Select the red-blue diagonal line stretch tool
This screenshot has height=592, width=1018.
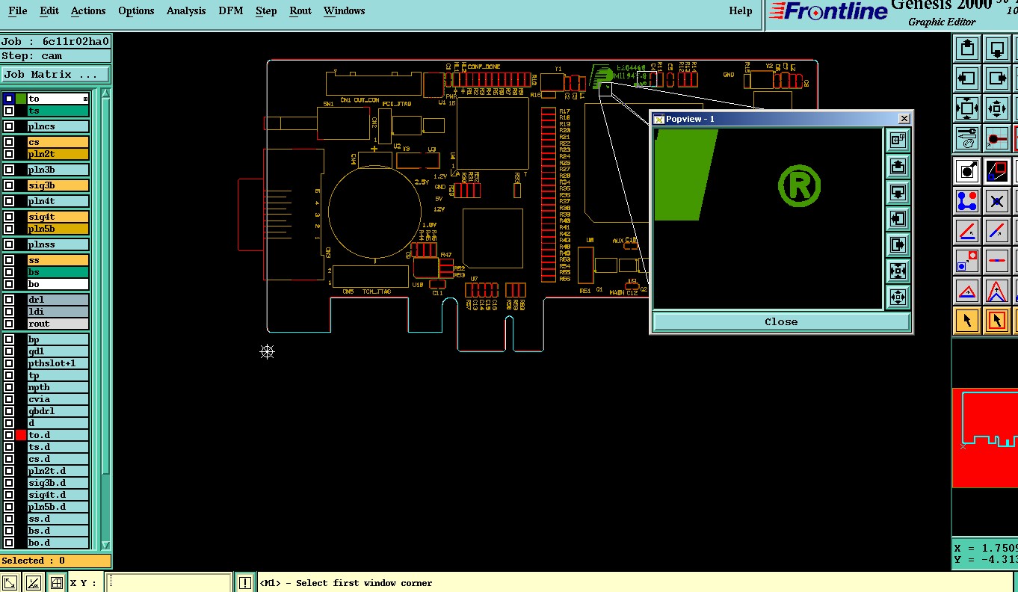[996, 231]
